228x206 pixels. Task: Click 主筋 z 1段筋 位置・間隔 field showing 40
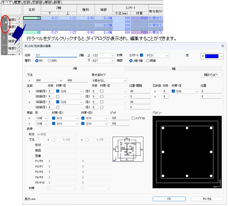pos(140,91)
